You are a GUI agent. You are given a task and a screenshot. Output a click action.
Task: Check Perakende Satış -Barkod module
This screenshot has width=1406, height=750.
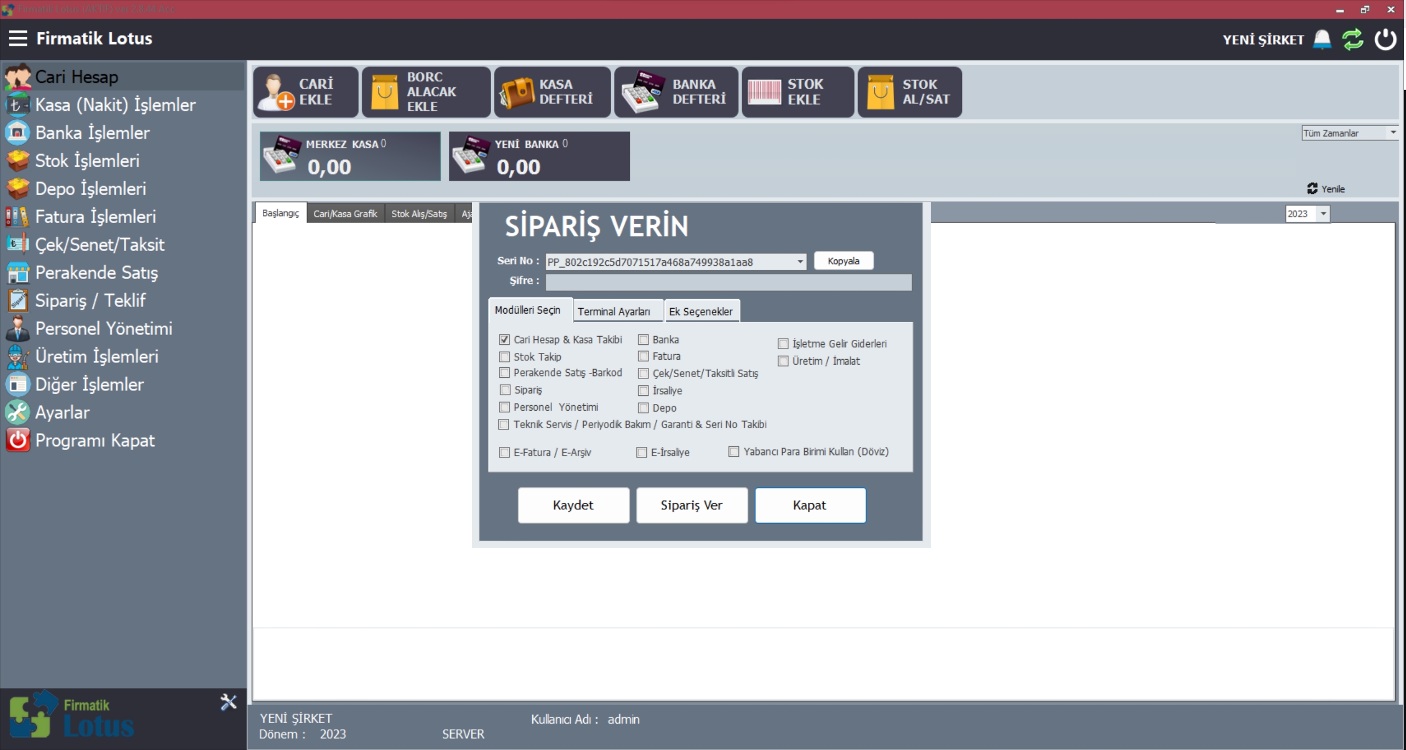504,373
